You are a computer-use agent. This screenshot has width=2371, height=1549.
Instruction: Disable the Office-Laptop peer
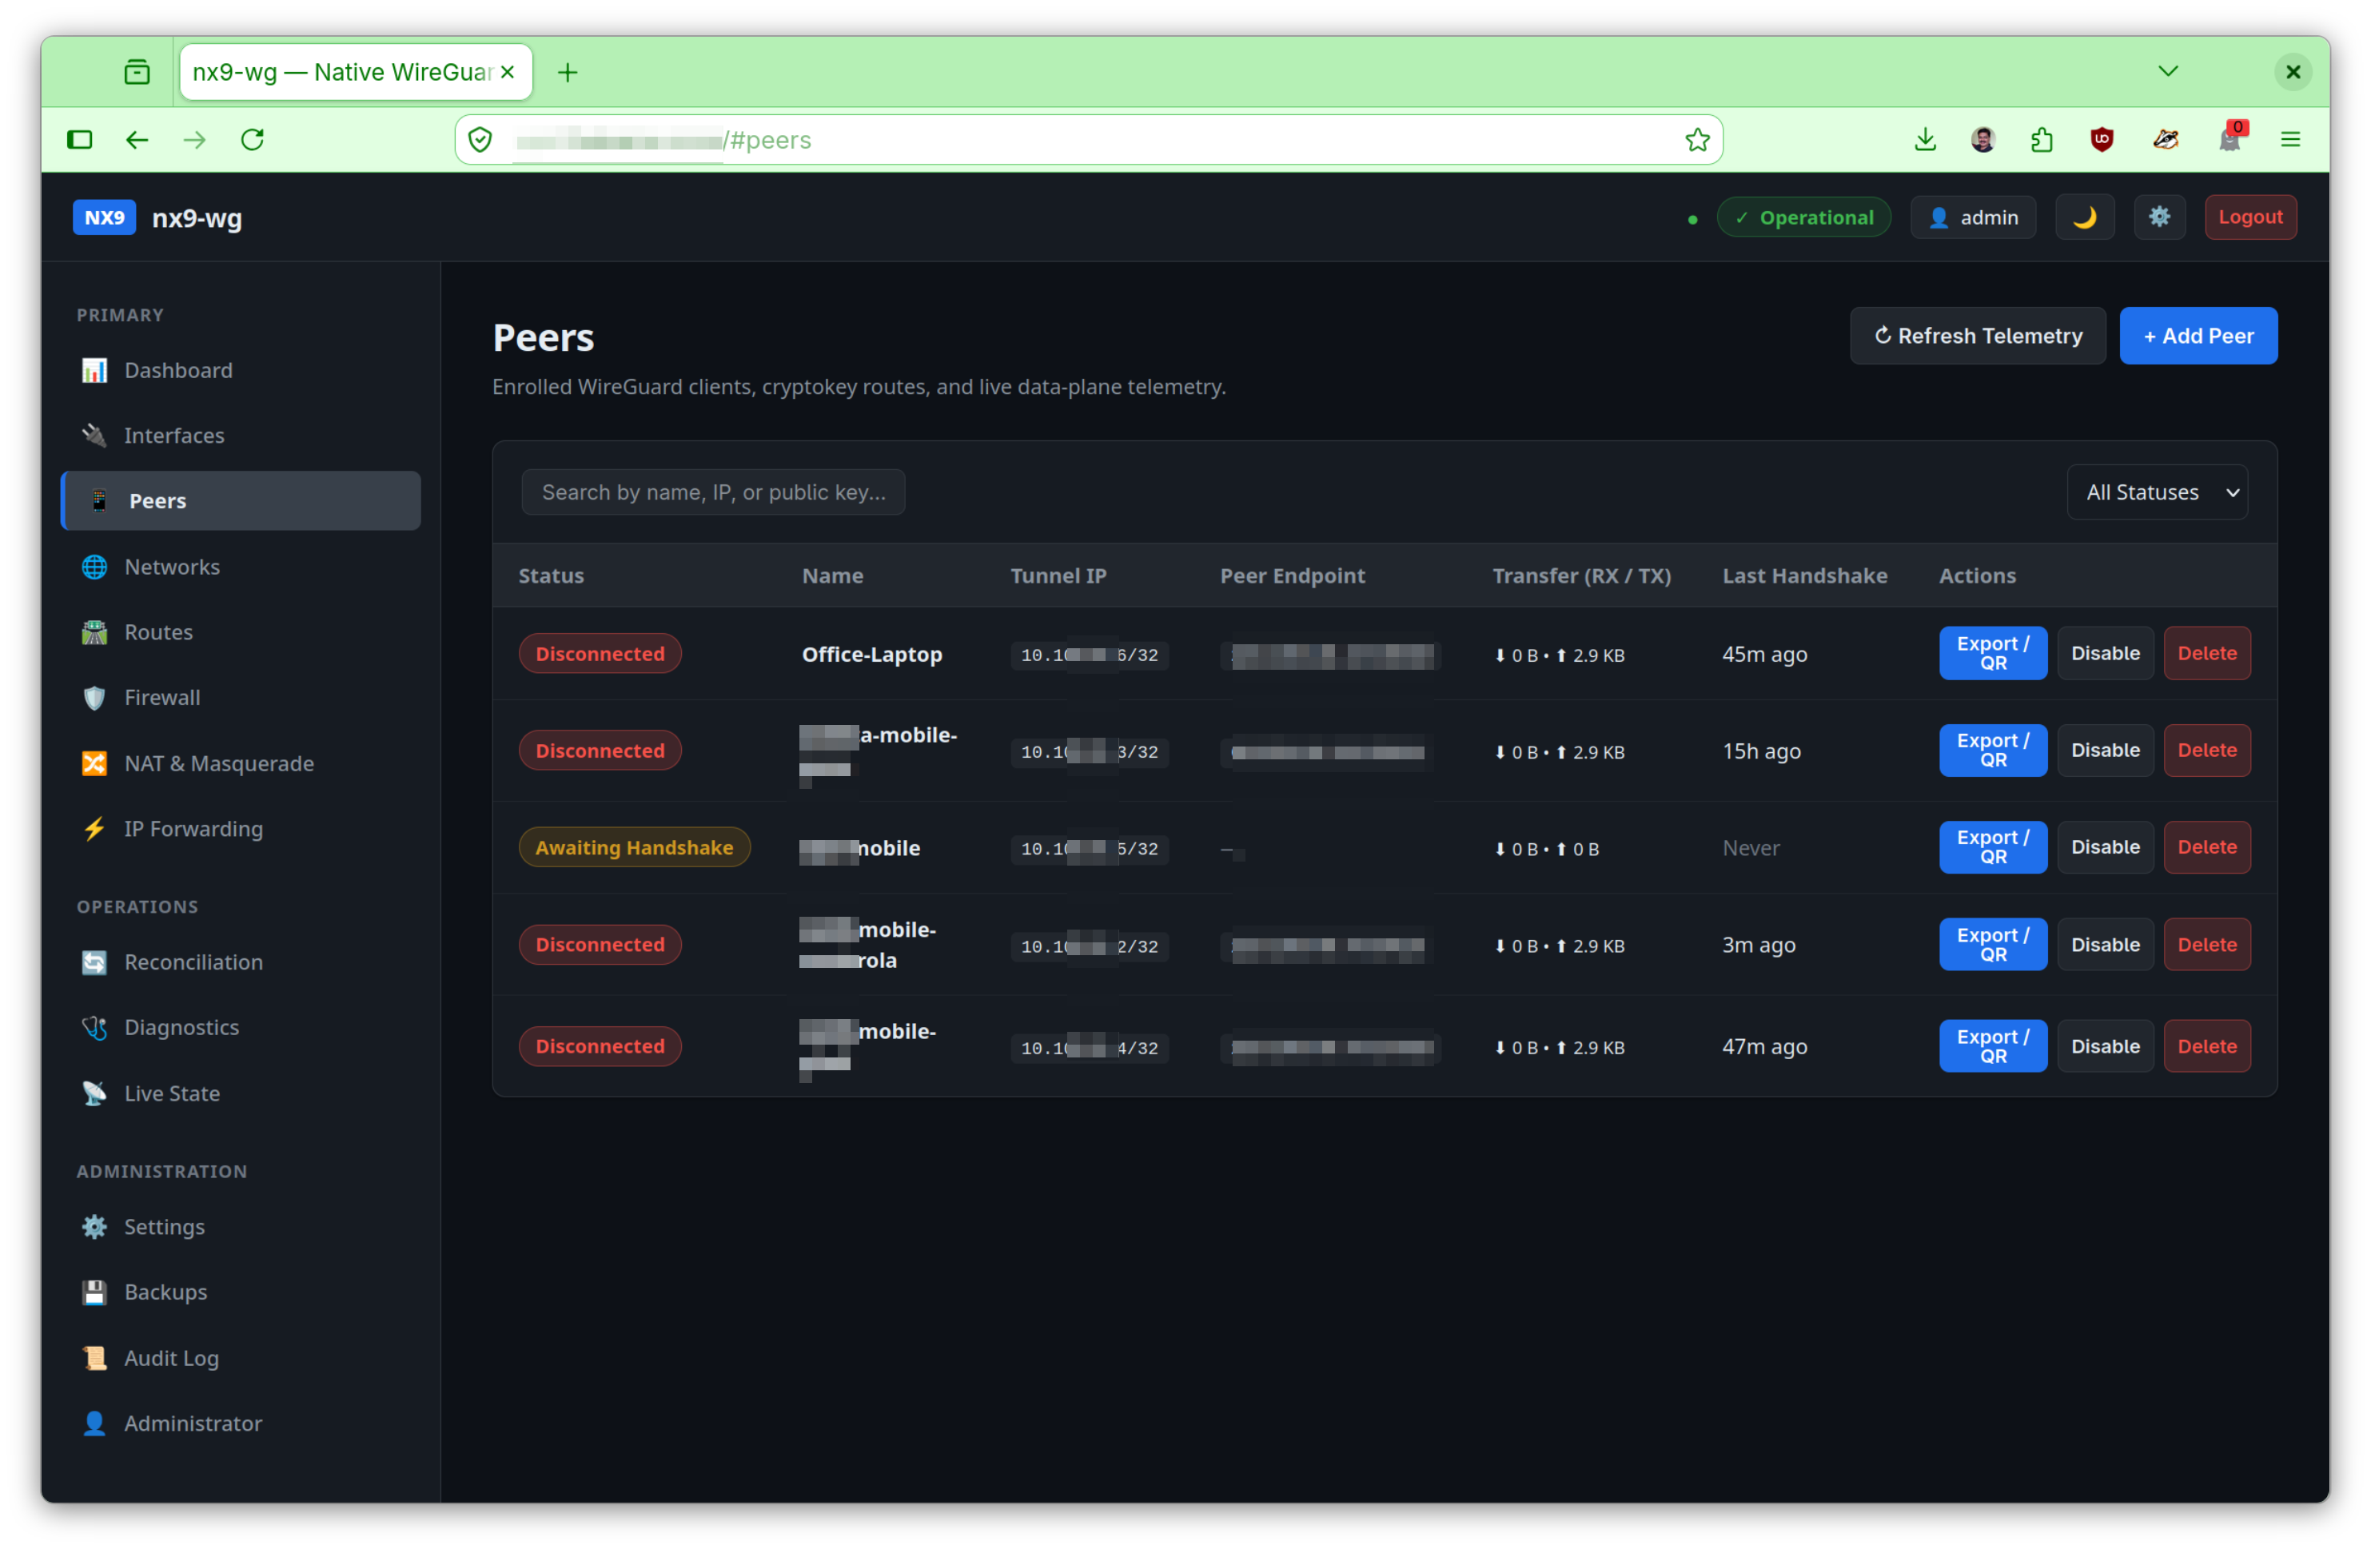tap(2105, 654)
